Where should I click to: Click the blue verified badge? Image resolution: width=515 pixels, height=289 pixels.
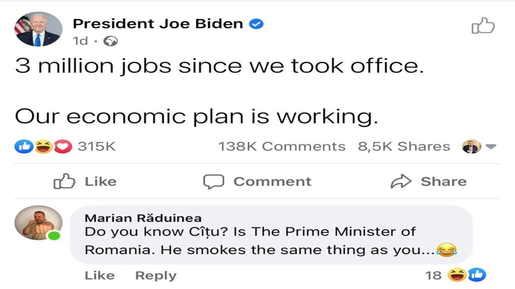pyautogui.click(x=257, y=24)
